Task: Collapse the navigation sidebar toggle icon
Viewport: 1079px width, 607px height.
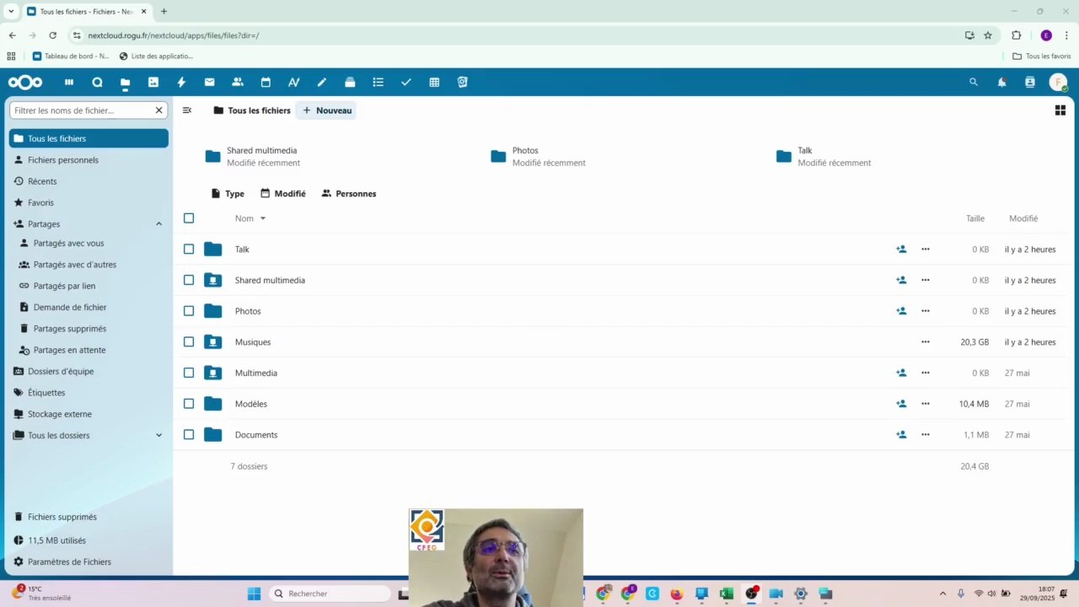Action: click(x=187, y=110)
